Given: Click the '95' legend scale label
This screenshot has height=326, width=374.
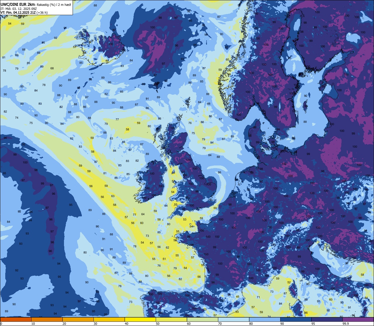Looking at the screenshot, I should pyautogui.click(x=313, y=324).
